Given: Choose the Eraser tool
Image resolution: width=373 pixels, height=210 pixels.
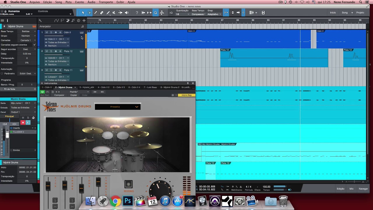Looking at the screenshot, I should (102, 13).
